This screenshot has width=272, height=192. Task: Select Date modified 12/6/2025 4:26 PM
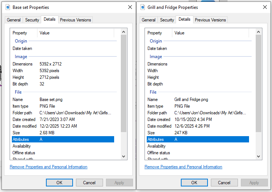coord(192,126)
